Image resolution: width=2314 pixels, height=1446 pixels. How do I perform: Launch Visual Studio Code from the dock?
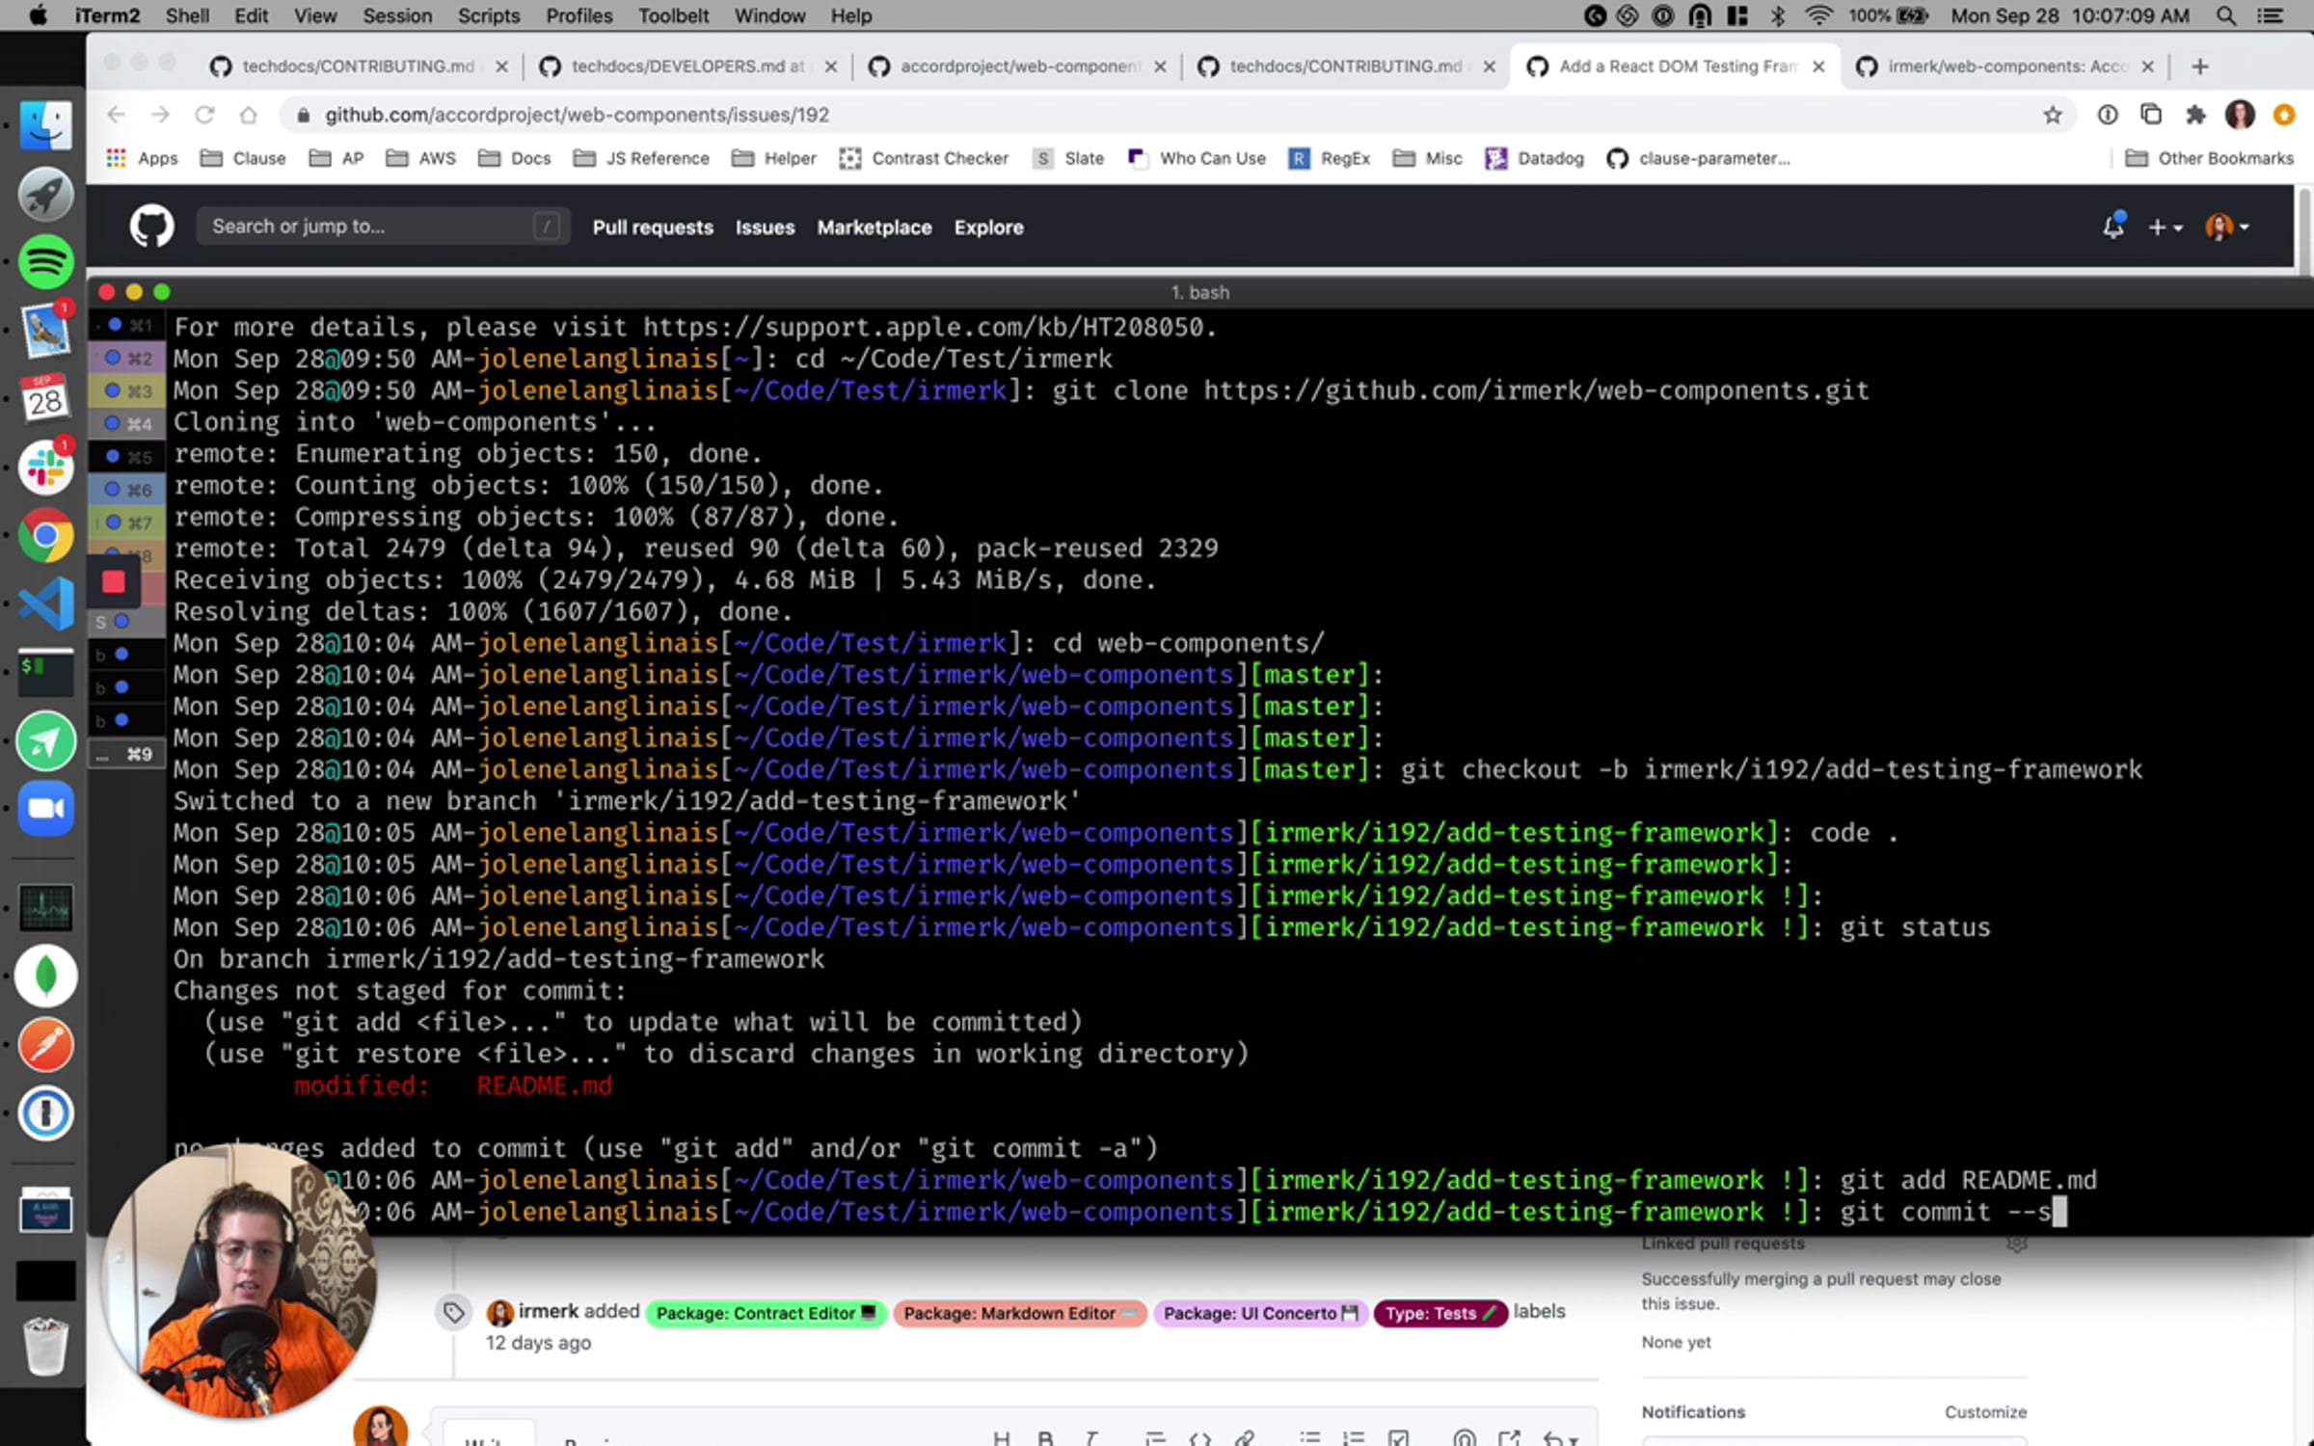[45, 603]
